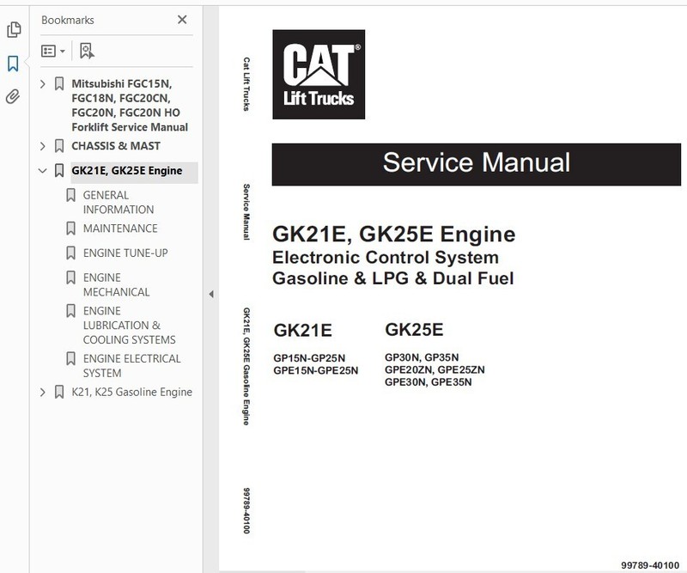Click bookmark icon beside CHASSIS & MAST

point(59,146)
